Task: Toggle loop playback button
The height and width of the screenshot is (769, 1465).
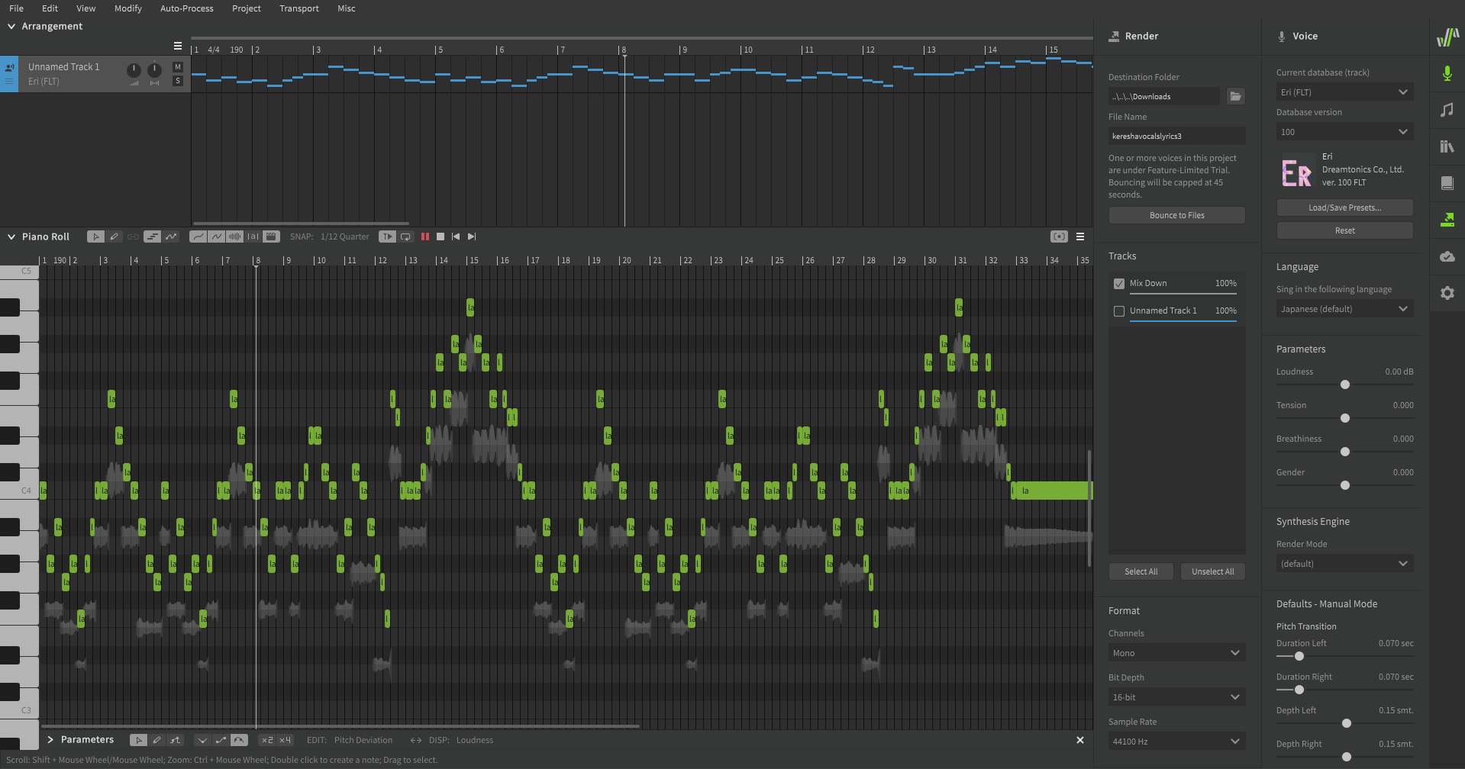Action: point(405,236)
